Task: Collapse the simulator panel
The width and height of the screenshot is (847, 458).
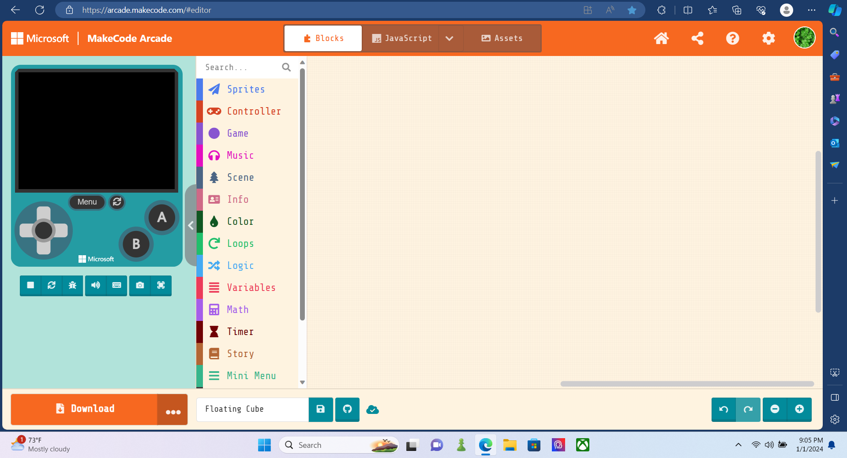Action: coord(191,225)
